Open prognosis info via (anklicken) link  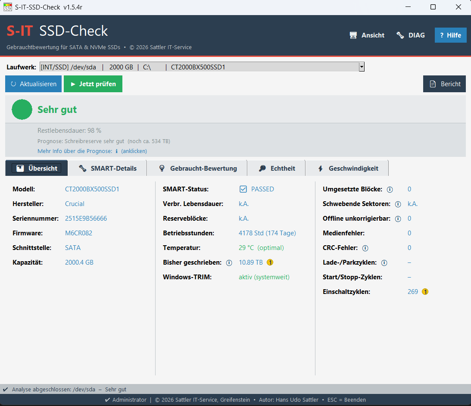[134, 151]
